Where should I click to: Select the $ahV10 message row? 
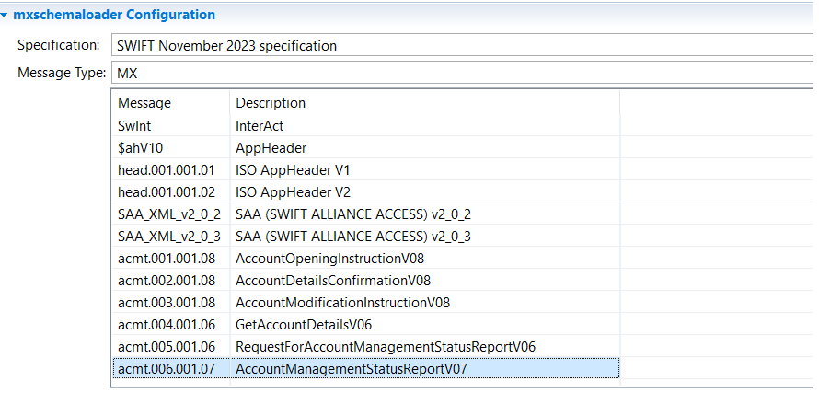click(x=141, y=147)
